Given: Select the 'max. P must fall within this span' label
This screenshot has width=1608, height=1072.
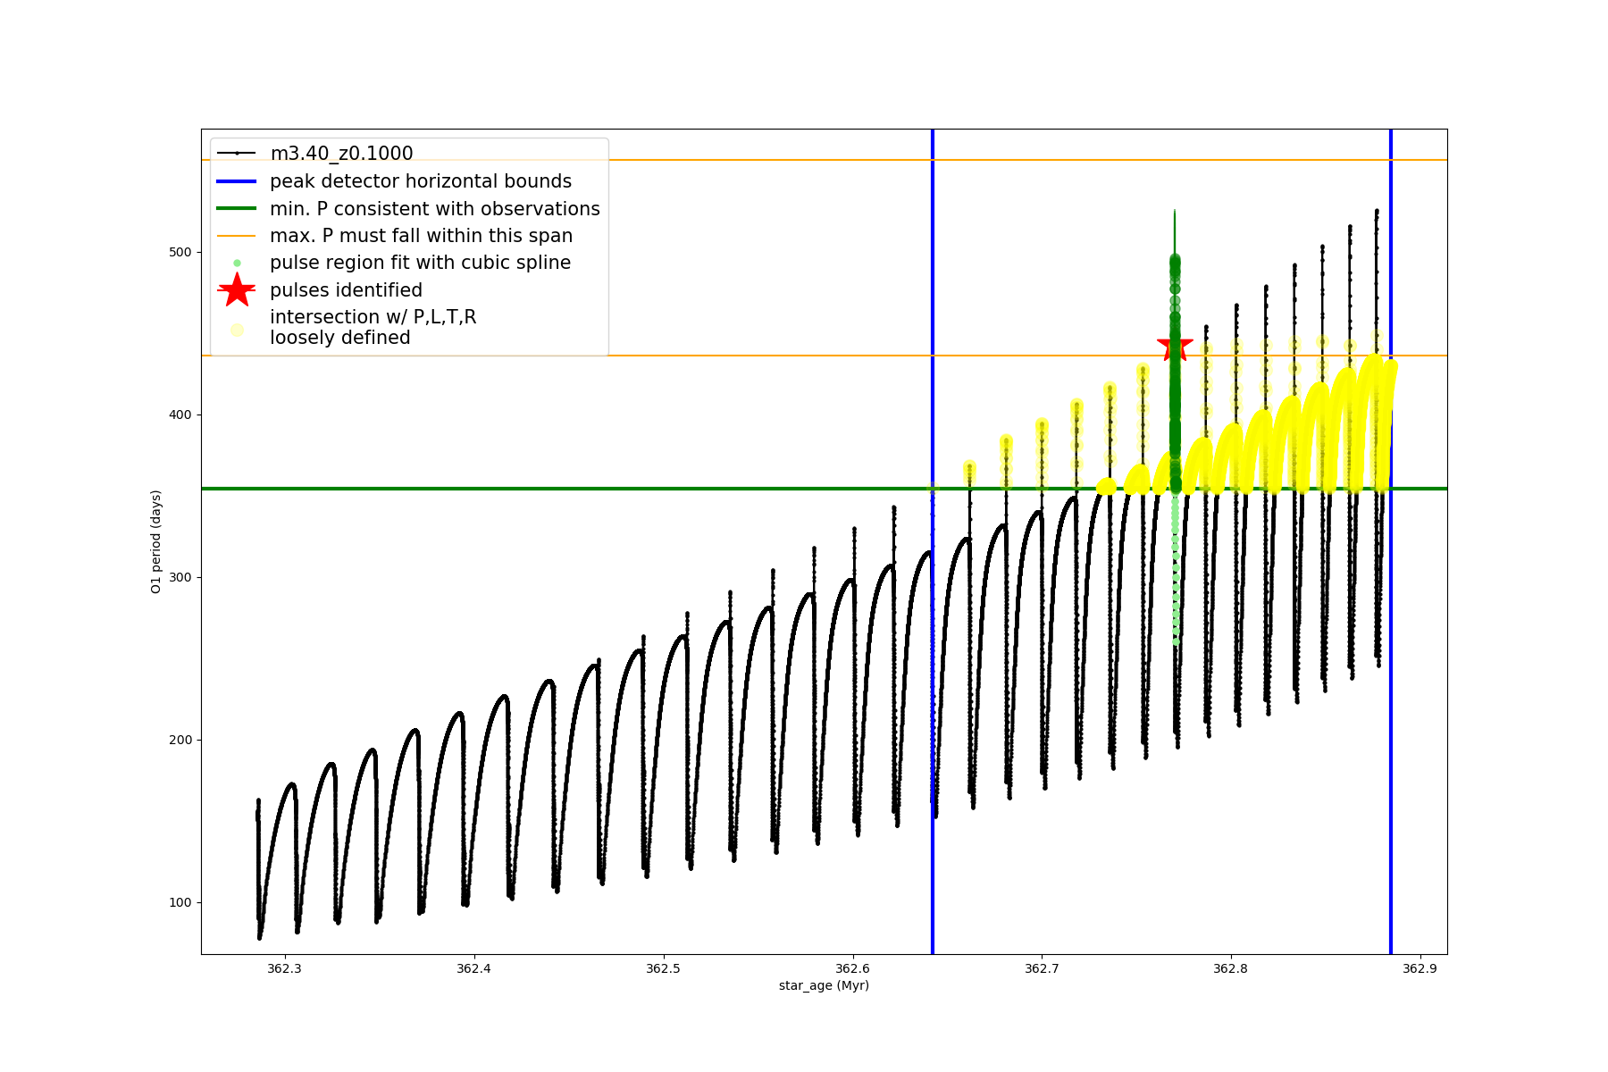Looking at the screenshot, I should [x=421, y=236].
